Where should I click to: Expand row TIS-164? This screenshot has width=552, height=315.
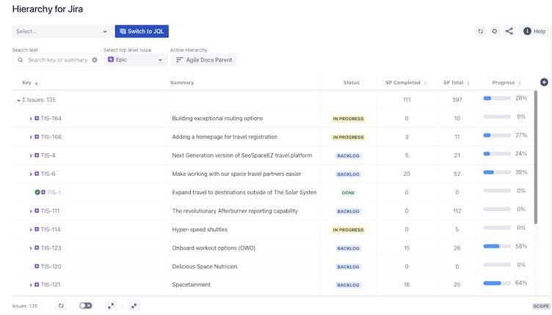(x=31, y=119)
